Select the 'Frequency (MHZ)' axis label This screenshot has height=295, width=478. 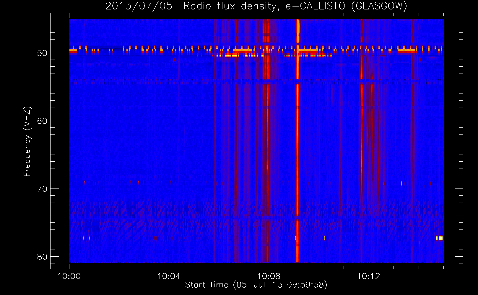[27, 142]
